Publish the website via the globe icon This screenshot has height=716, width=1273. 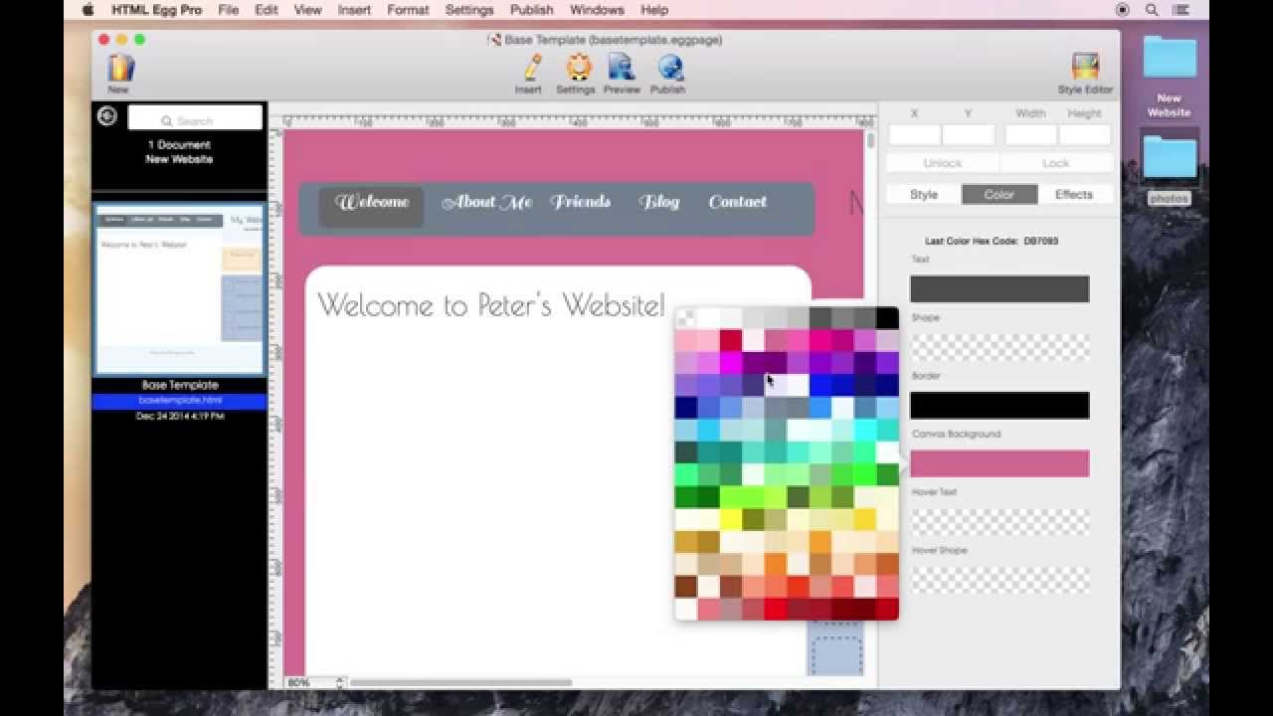pyautogui.click(x=667, y=70)
